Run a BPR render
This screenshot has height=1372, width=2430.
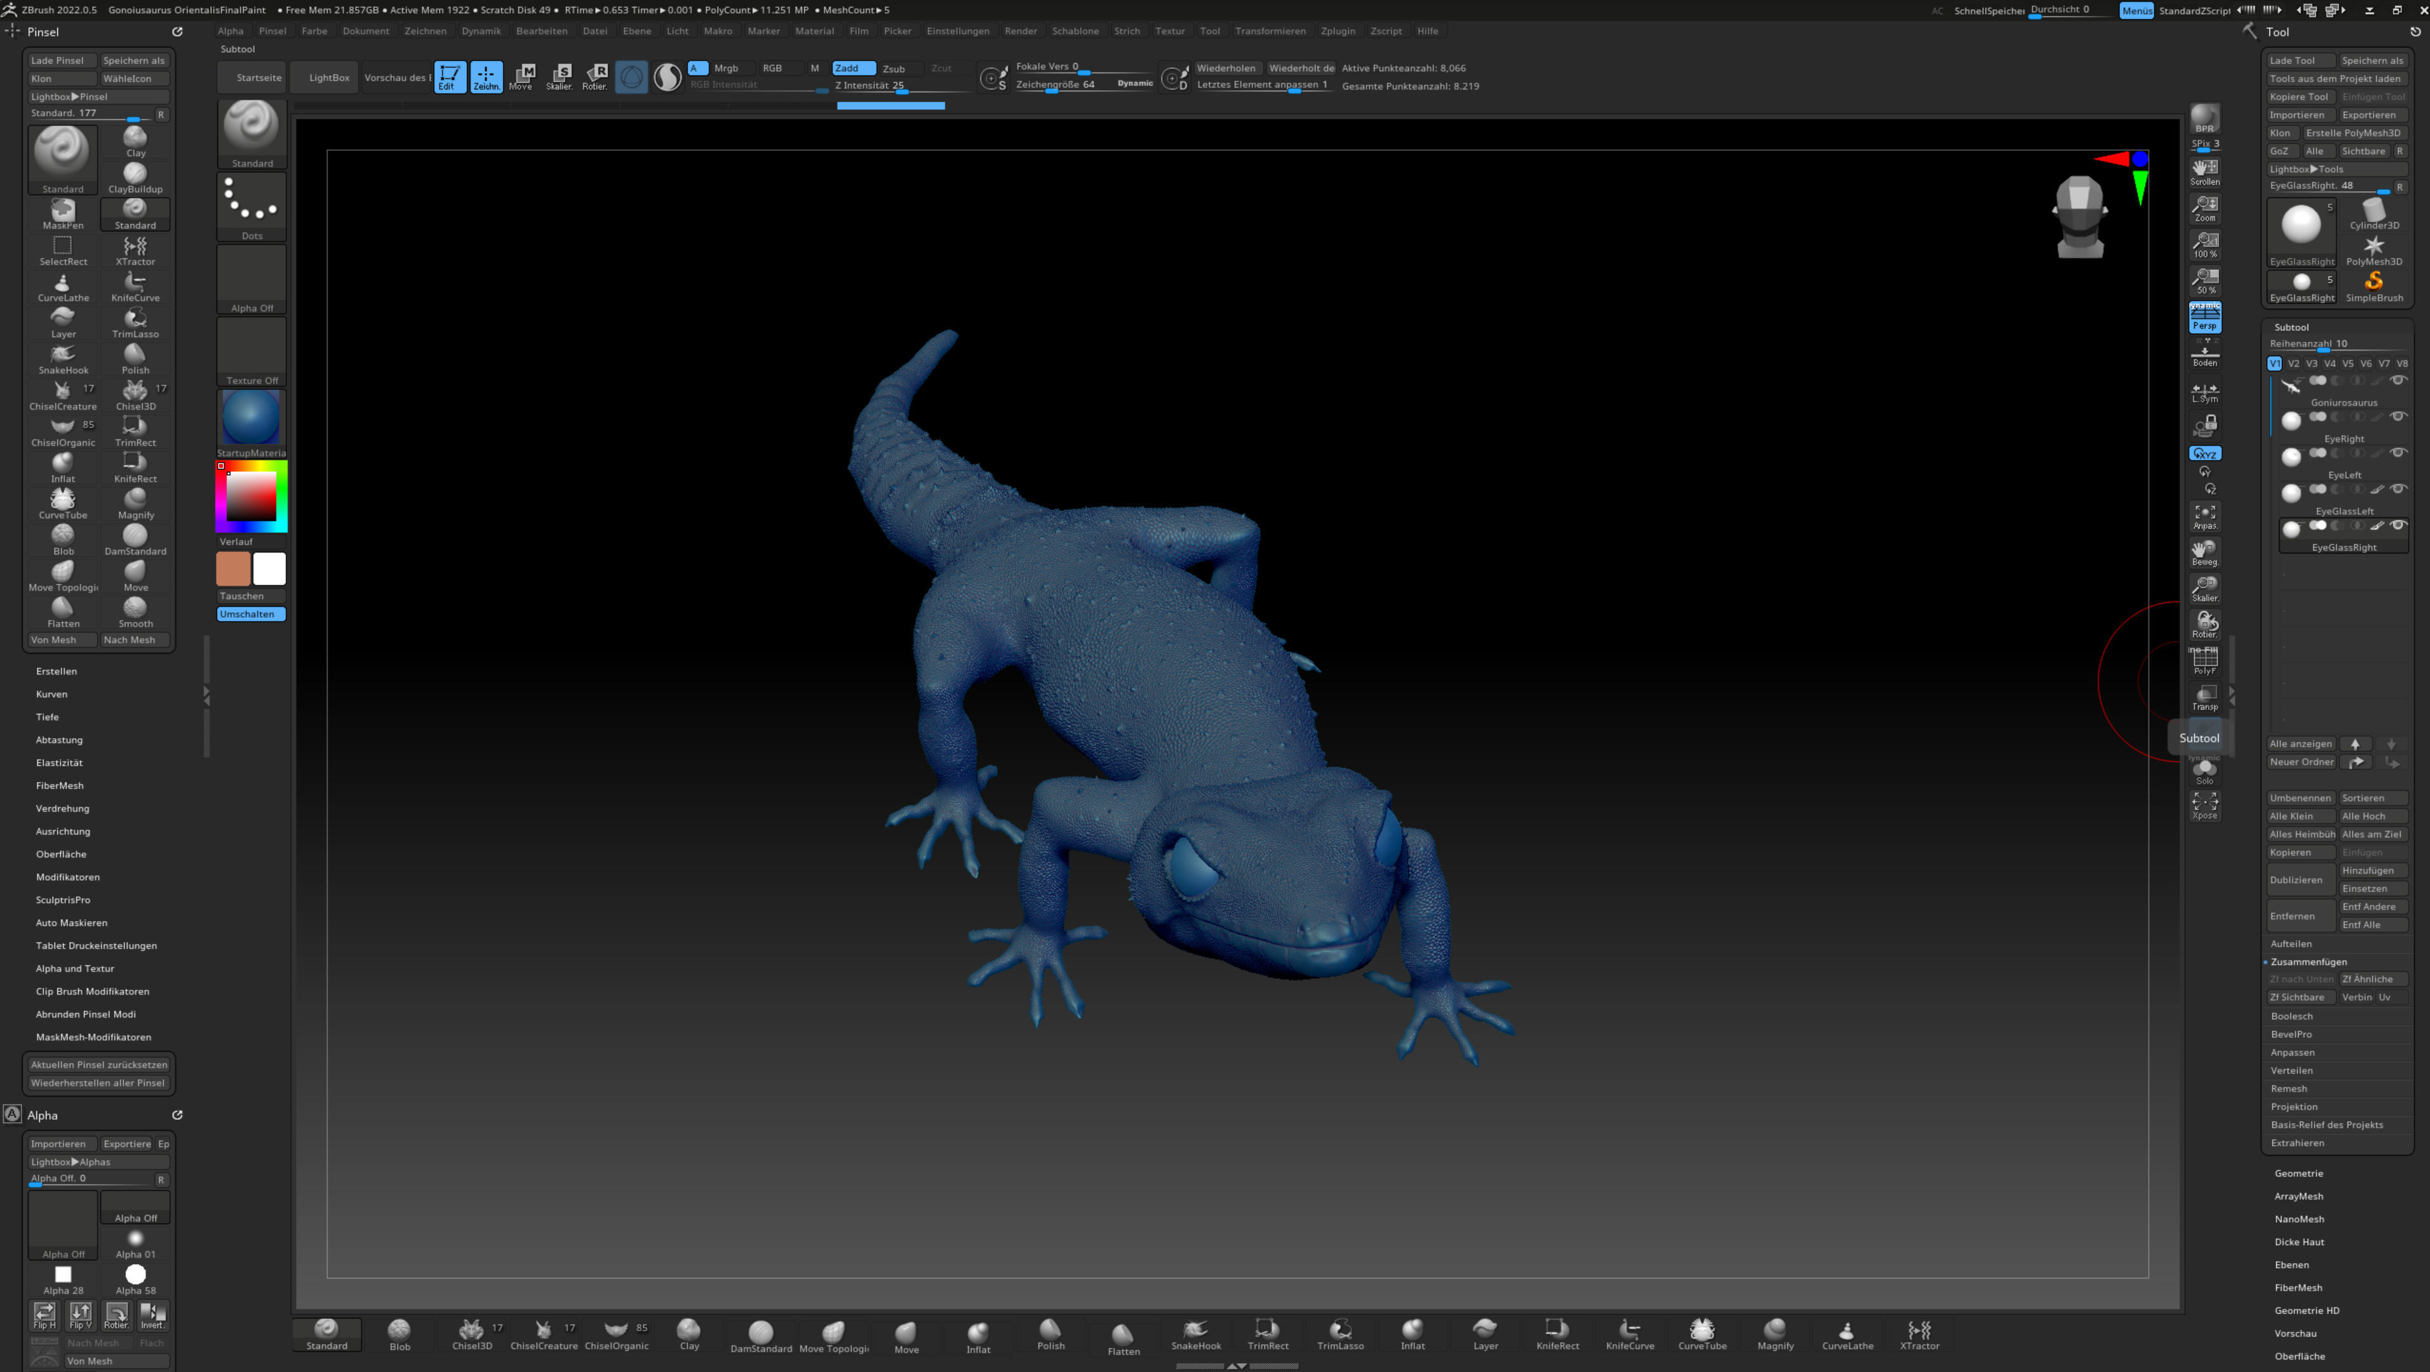[x=2205, y=119]
